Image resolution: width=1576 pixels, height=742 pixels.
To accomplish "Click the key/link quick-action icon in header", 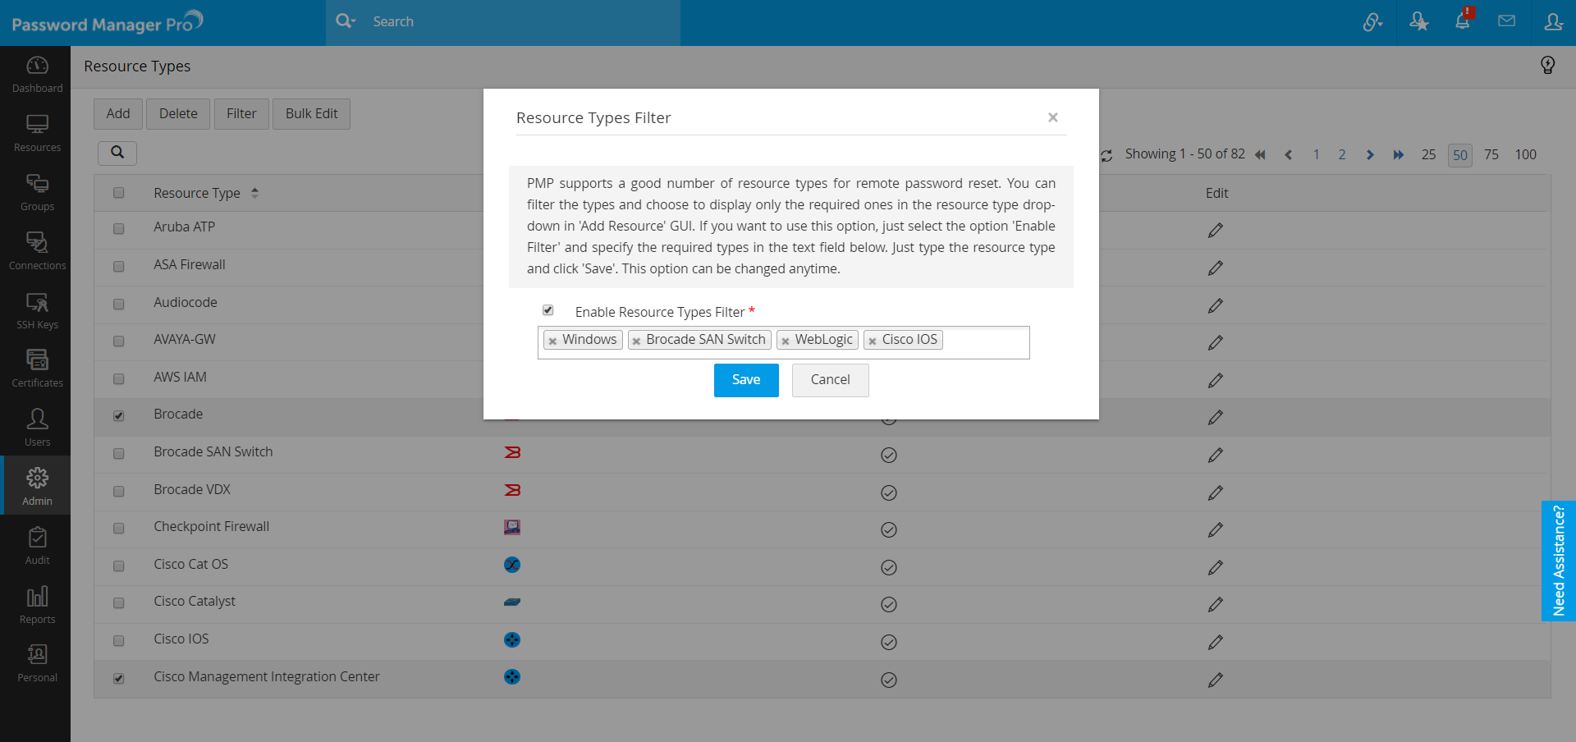I will (x=1372, y=22).
